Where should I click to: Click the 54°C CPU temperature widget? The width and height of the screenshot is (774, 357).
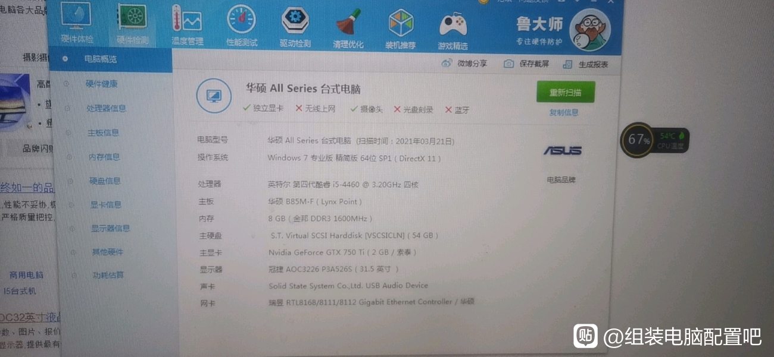(671, 140)
